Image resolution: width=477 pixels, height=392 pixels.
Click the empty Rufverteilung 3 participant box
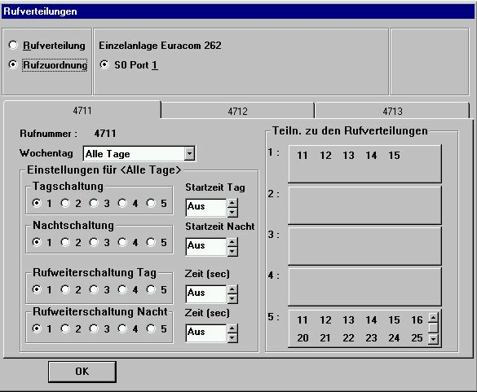(364, 246)
